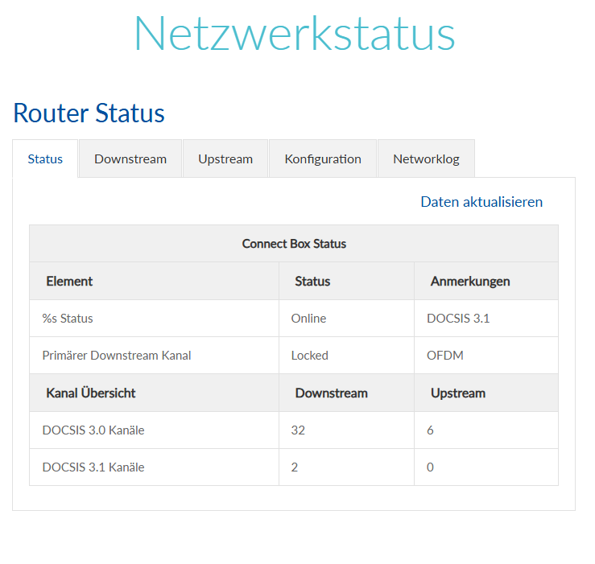The width and height of the screenshot is (595, 564).
Task: Select the DOCSIS 3.0 Kanäle row label
Action: [x=93, y=430]
